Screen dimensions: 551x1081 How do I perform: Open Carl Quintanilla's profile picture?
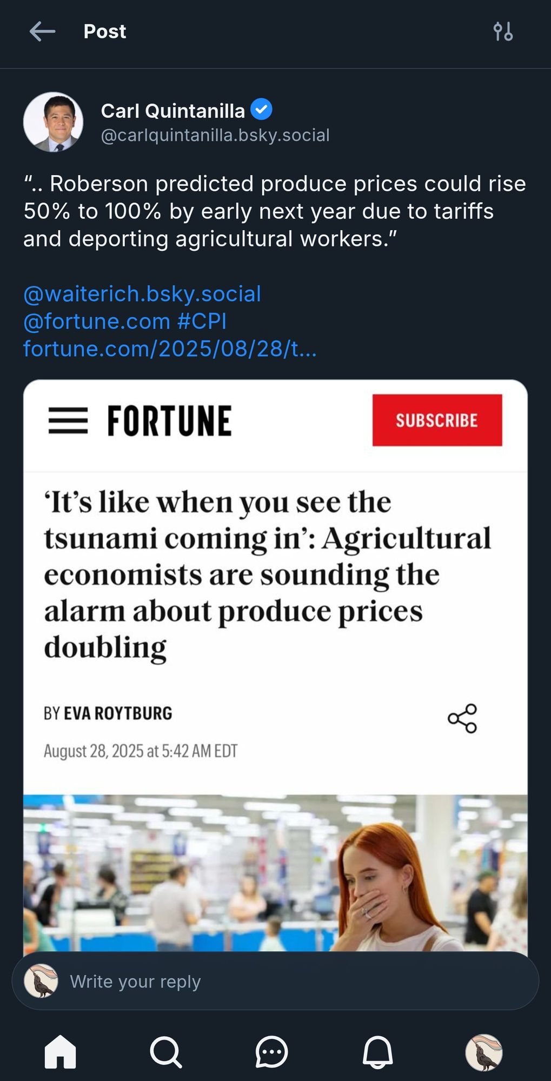pos(53,122)
